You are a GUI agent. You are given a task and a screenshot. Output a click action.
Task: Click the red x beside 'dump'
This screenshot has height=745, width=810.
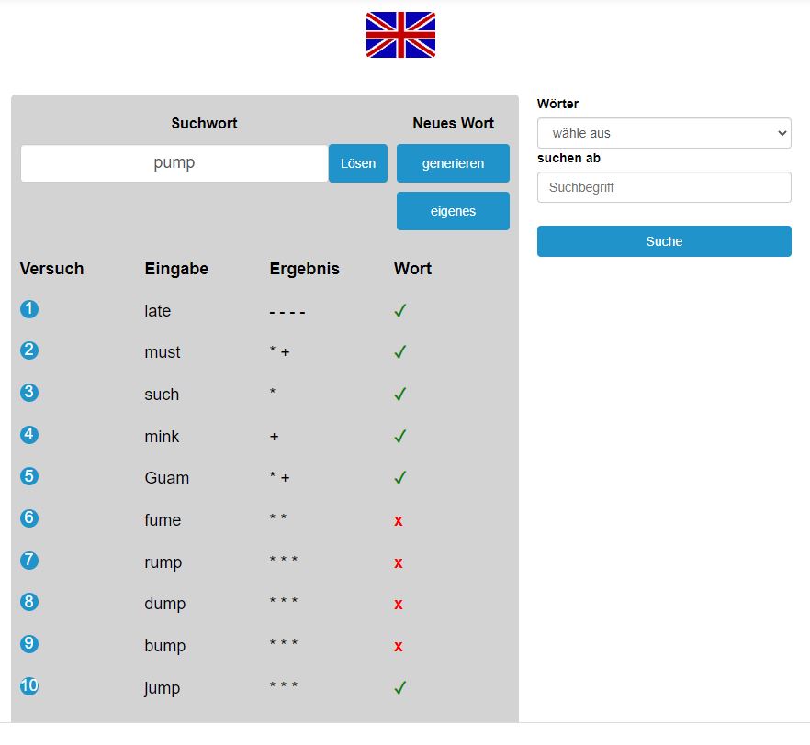[x=399, y=604]
